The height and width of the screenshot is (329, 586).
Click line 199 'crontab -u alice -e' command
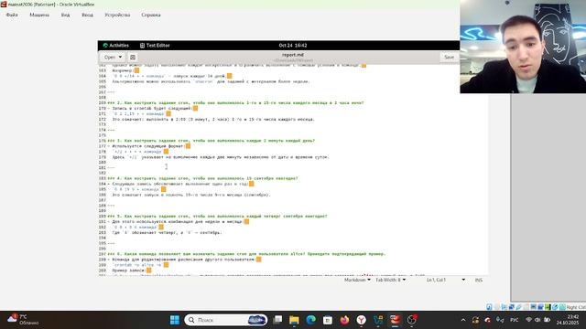[137, 265]
